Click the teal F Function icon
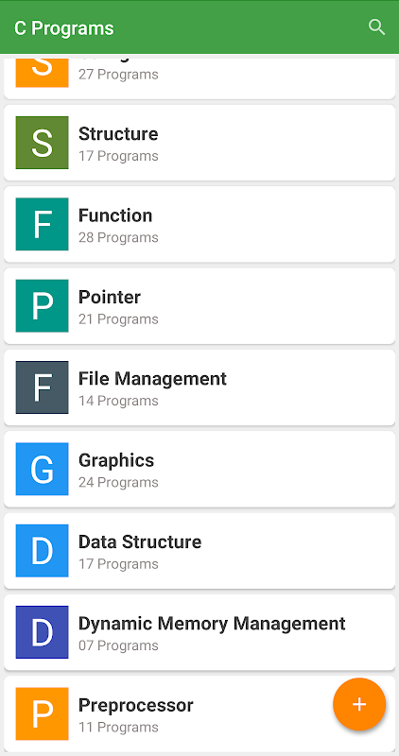This screenshot has width=399, height=756. 42,224
